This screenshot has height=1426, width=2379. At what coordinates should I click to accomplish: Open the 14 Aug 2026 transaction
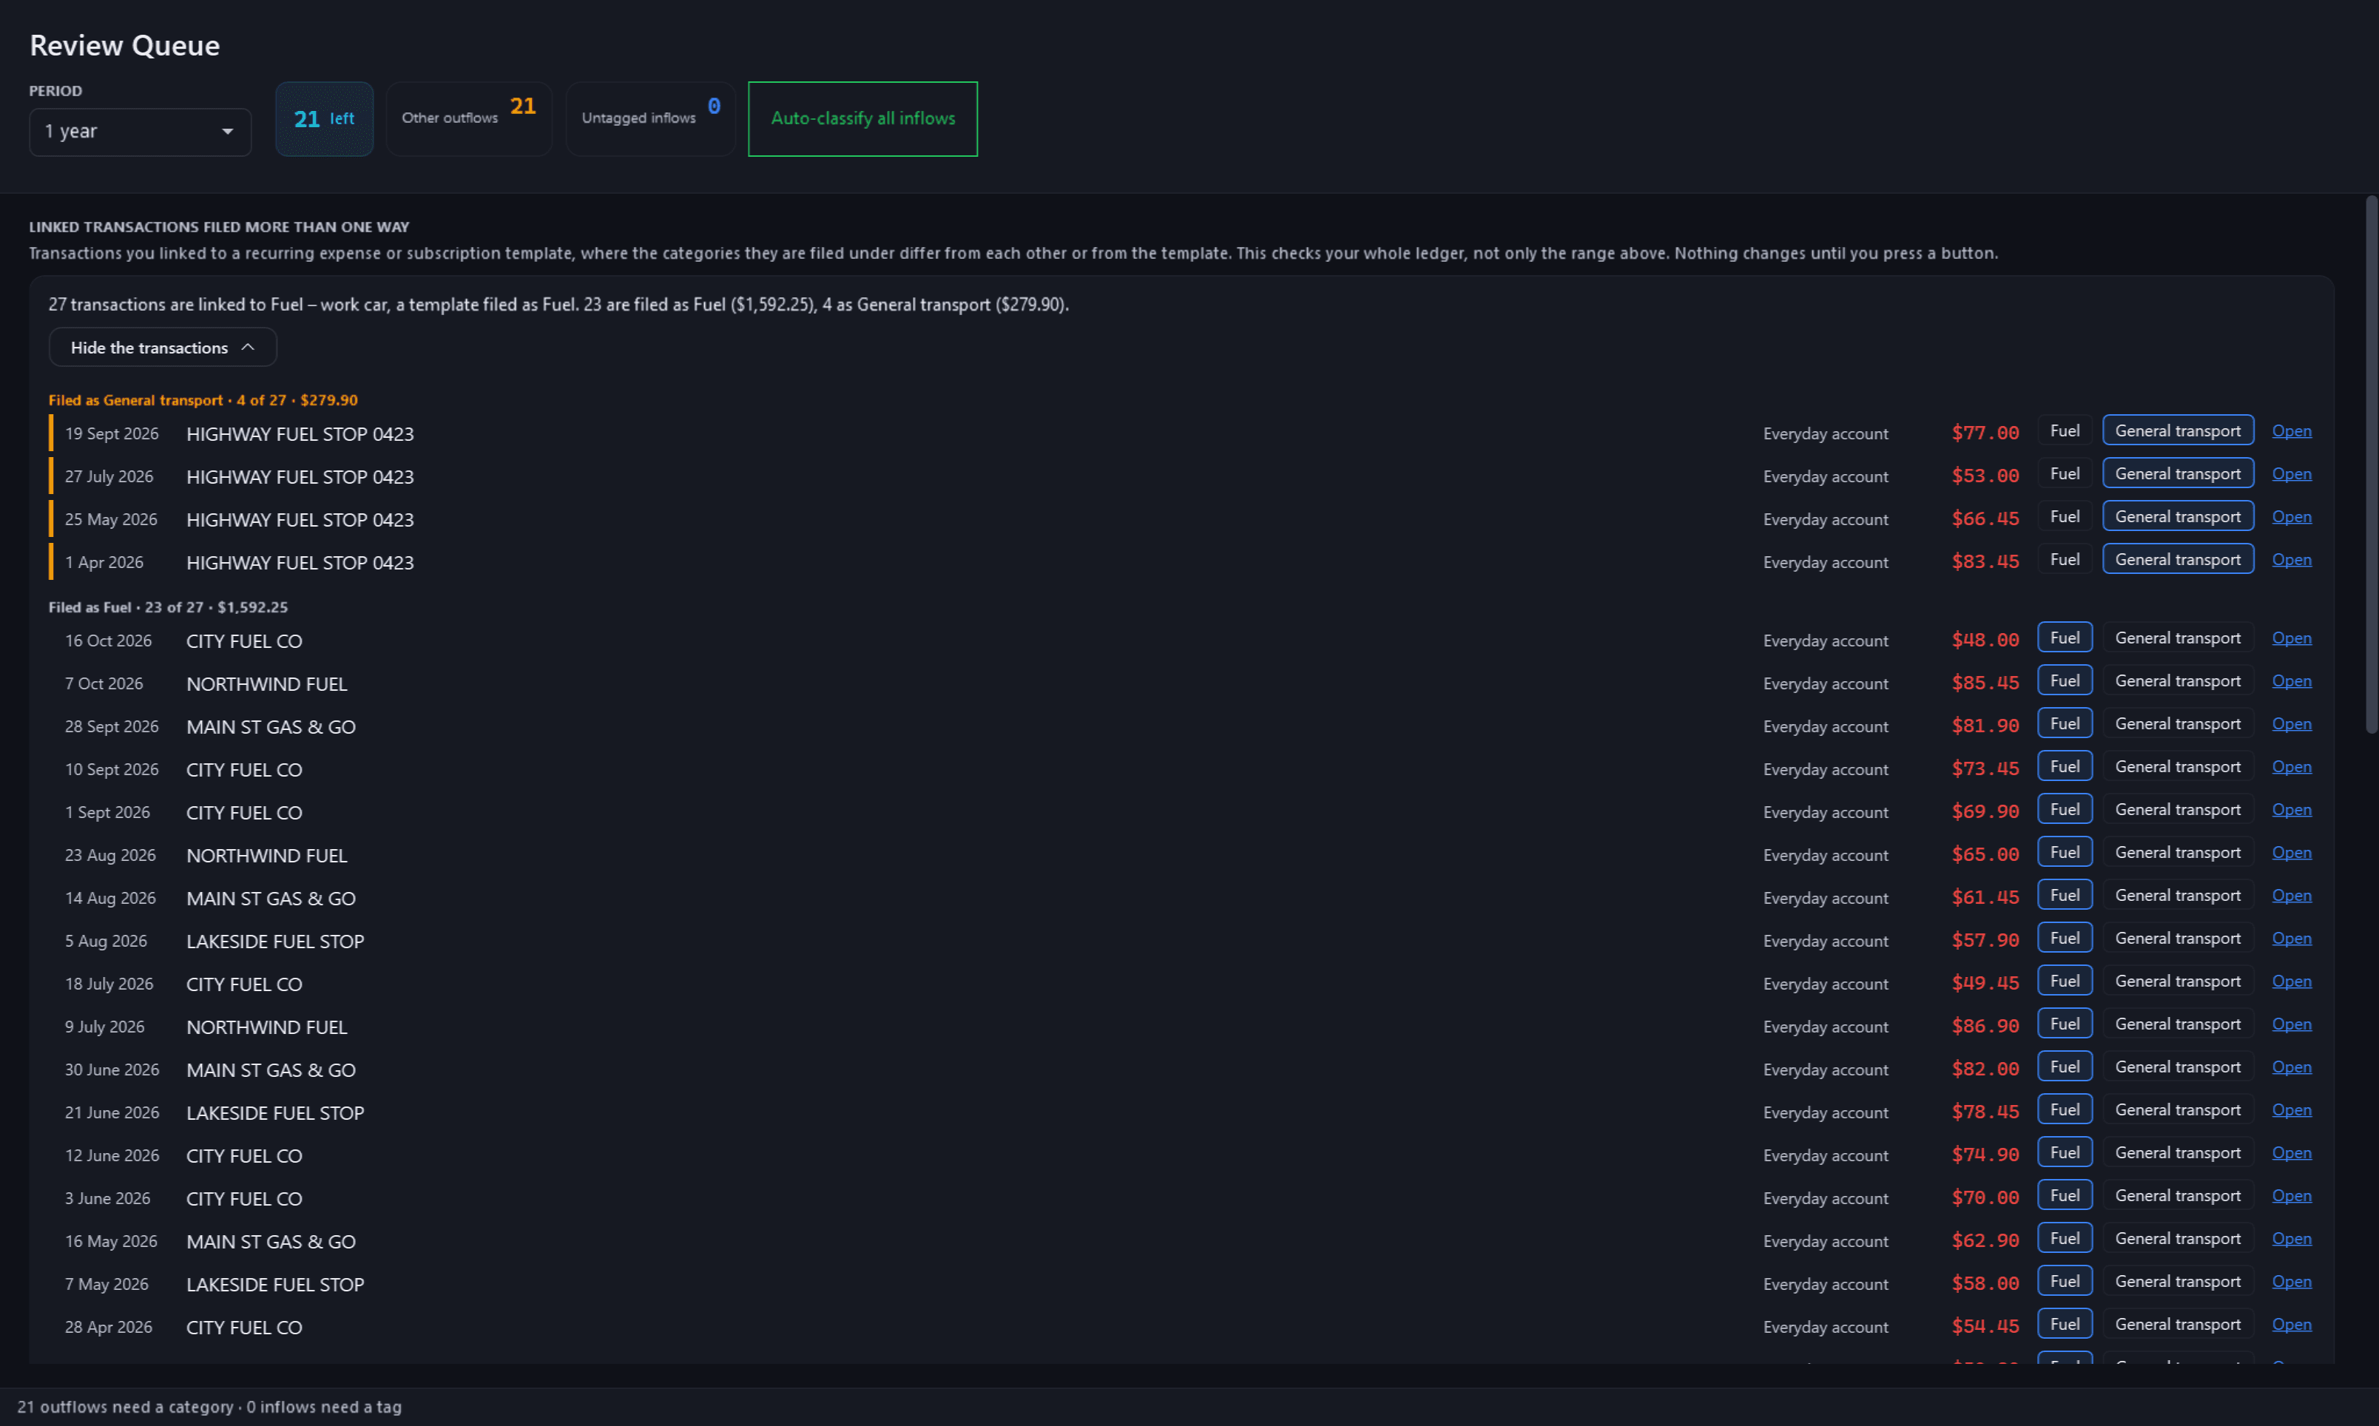(2291, 896)
